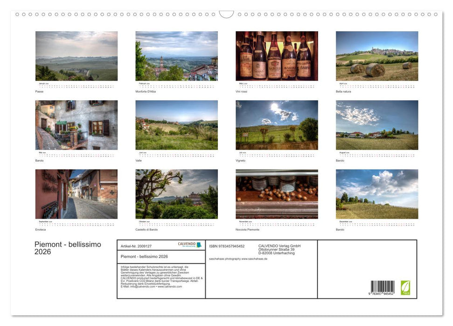Select the Vigneto July image

[x=276, y=125]
